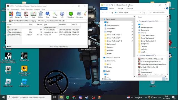Sort WinRAR list by Packed column
The width and height of the screenshot is (178, 100).
coord(38,24)
